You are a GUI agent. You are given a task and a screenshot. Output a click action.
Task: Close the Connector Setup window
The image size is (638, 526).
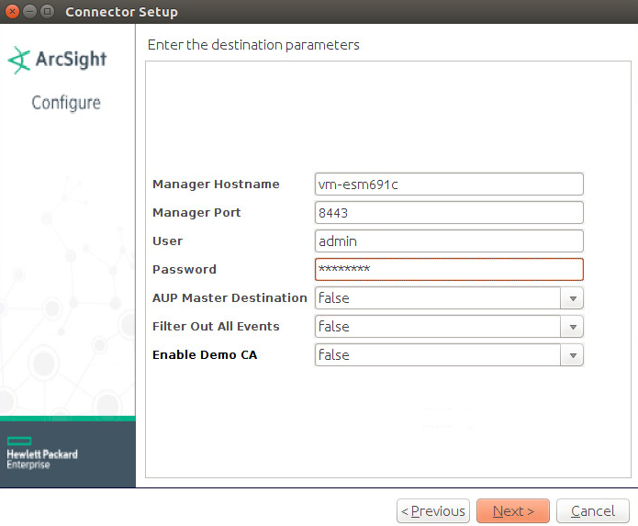click(13, 12)
